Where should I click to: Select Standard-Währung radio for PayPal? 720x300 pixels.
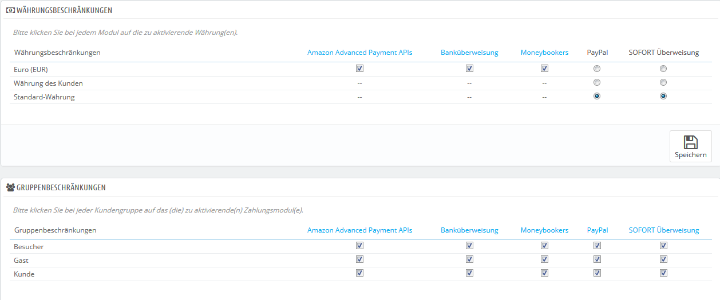point(597,97)
